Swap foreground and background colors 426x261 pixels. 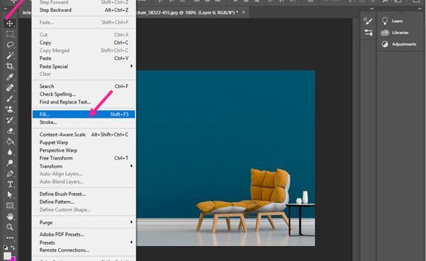(13, 248)
